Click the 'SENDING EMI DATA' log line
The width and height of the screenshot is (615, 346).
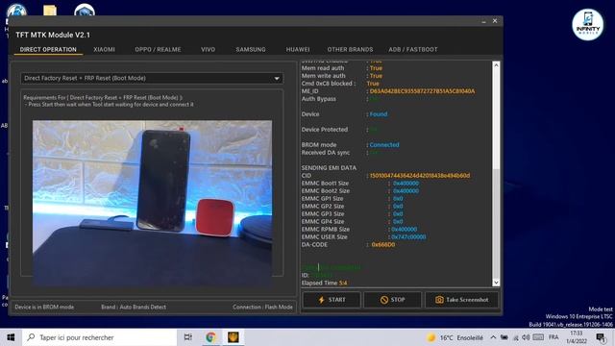tap(329, 167)
